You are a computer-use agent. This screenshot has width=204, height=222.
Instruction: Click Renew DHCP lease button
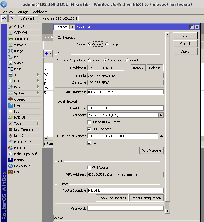(x=138, y=68)
